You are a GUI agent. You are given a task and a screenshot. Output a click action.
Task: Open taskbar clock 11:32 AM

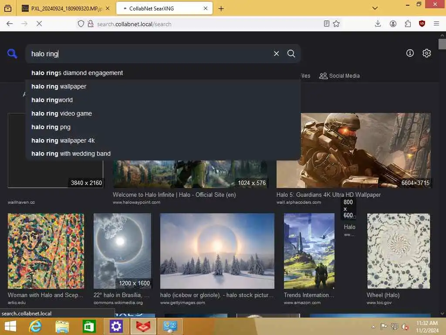coord(427,327)
